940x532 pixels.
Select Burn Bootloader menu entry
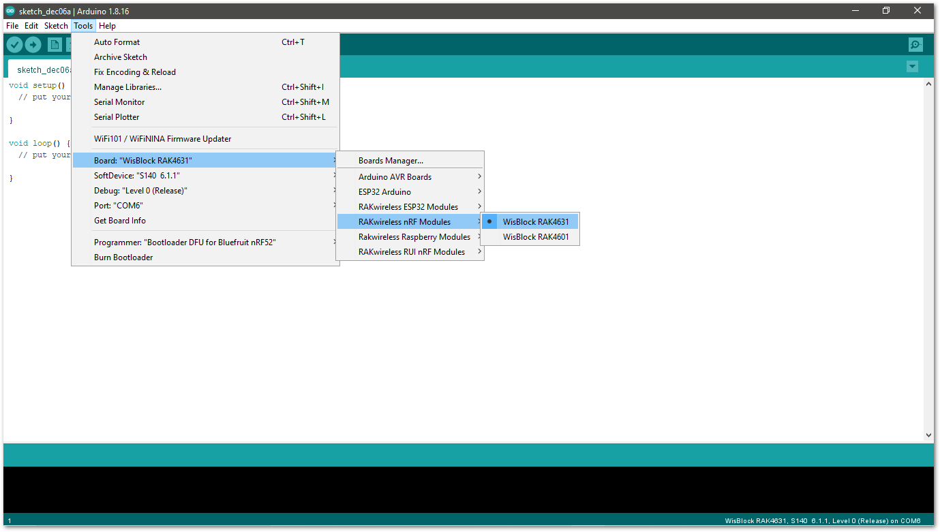point(205,257)
